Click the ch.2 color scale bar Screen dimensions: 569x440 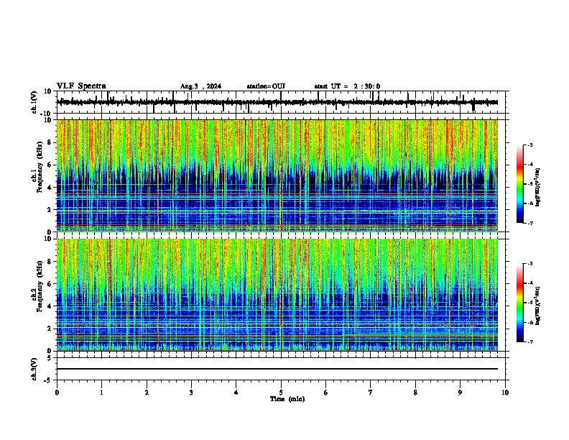click(x=520, y=303)
